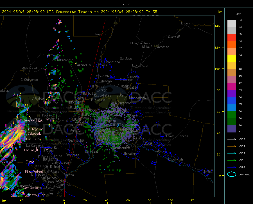
Task: Pick the 36 dBZ blue swatch
Action: (x=232, y=101)
